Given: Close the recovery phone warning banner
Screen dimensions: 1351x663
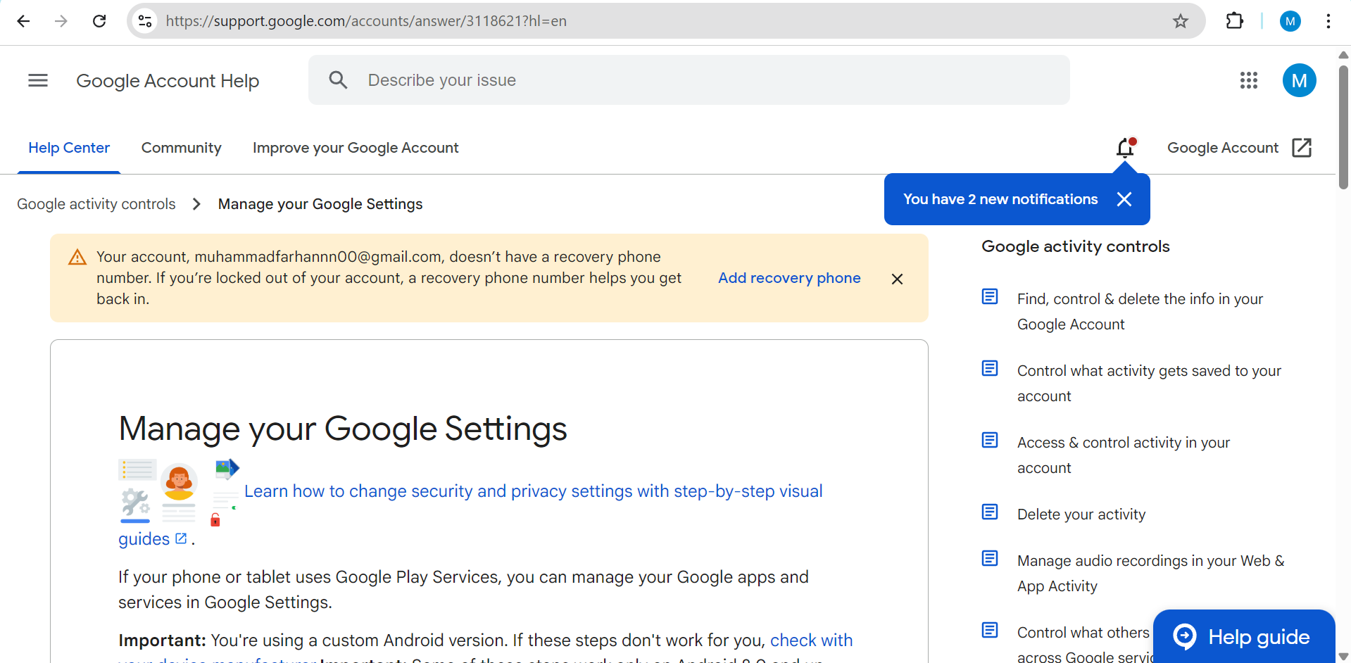Looking at the screenshot, I should [x=897, y=279].
